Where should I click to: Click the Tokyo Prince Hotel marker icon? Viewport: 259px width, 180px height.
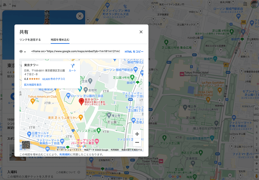(x=182, y=74)
